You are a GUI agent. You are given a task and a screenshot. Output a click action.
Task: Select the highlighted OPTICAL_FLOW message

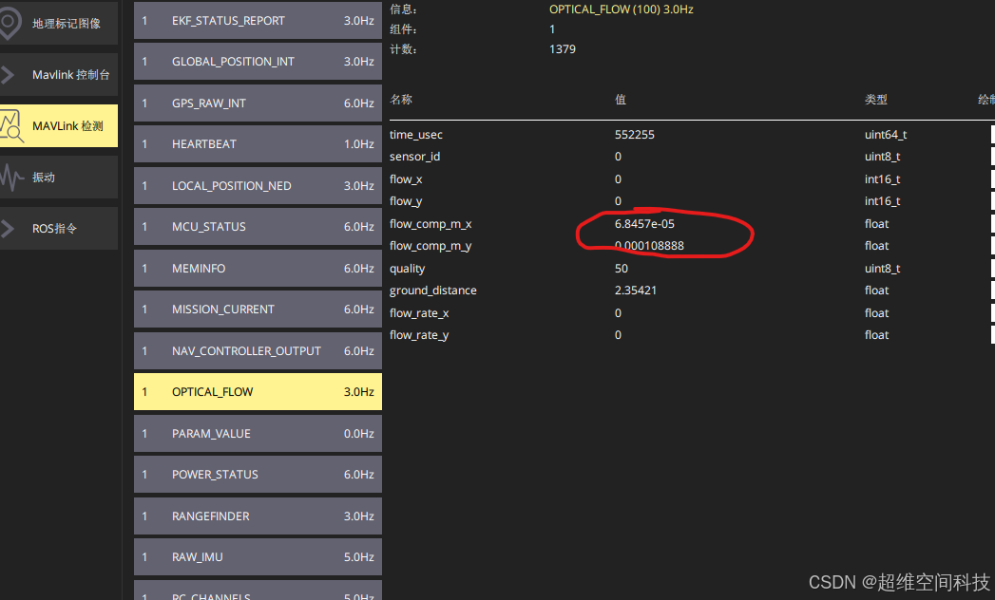[x=258, y=391]
